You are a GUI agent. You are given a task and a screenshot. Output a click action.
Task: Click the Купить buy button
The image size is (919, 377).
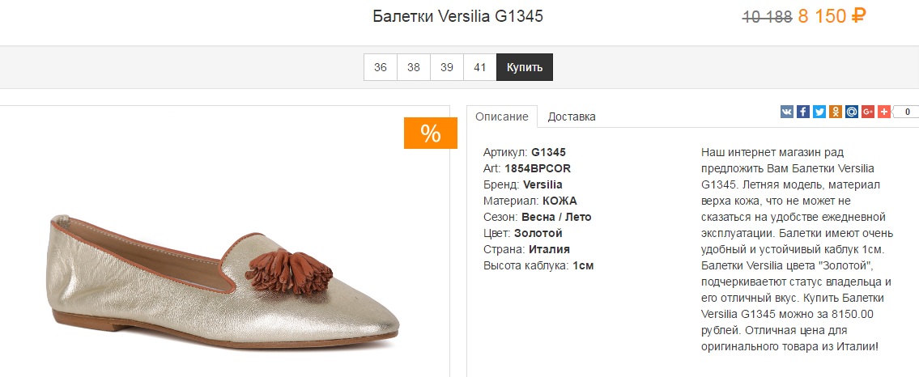coord(525,67)
